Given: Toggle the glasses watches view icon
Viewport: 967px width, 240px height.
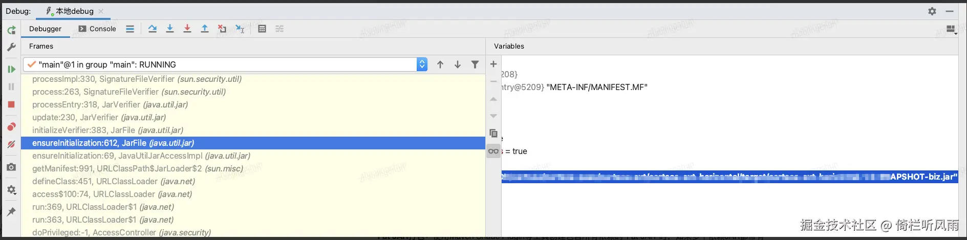Looking at the screenshot, I should 493,151.
